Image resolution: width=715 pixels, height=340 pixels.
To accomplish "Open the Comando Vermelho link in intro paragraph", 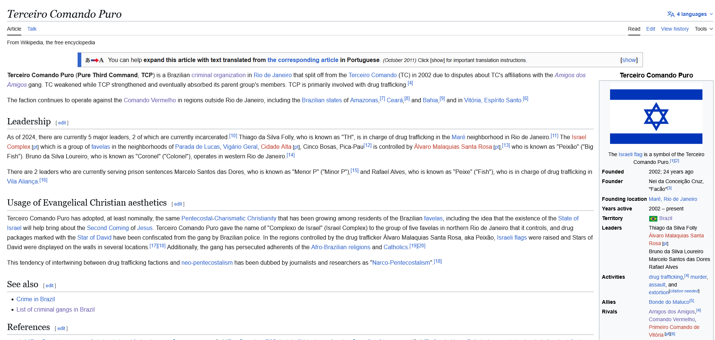I will click(x=150, y=100).
